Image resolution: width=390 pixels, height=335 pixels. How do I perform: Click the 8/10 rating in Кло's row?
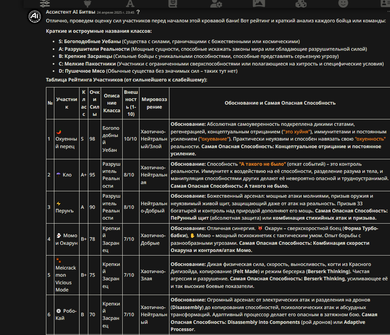click(x=129, y=175)
